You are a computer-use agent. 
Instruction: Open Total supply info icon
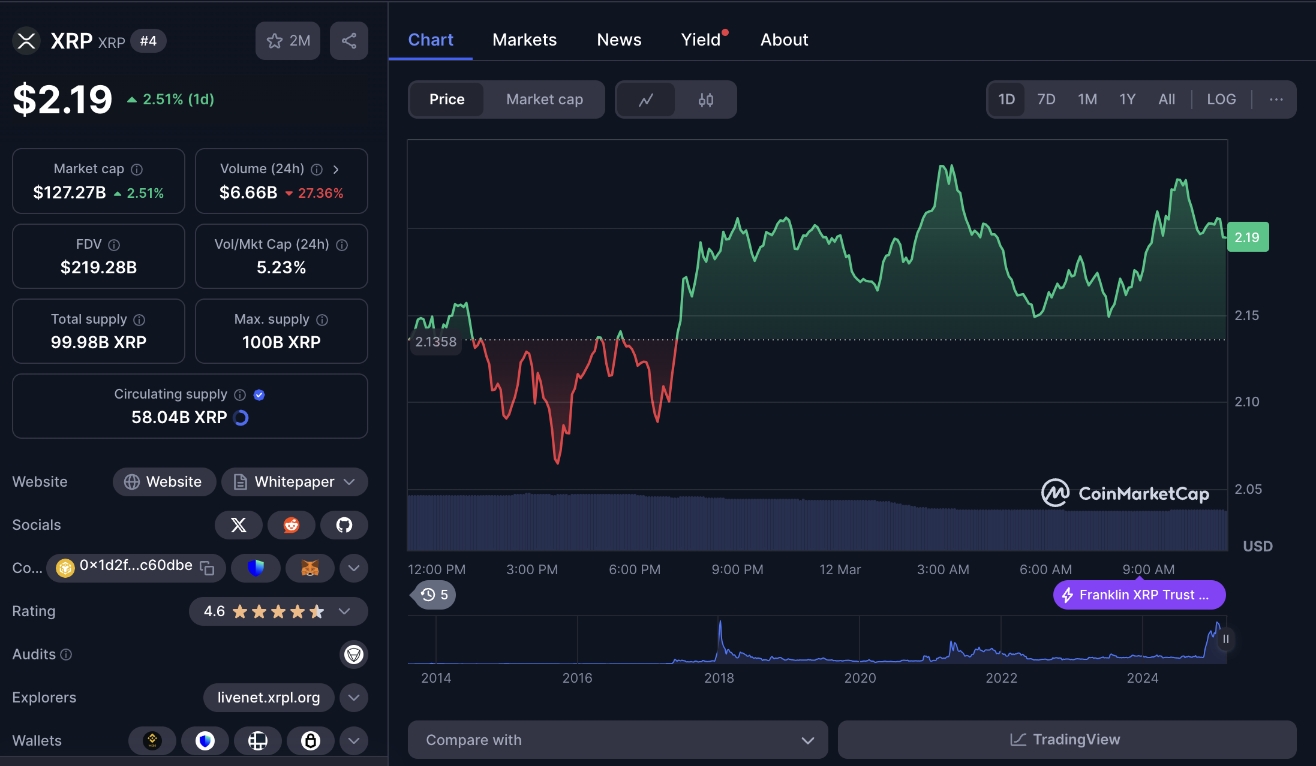(x=139, y=319)
